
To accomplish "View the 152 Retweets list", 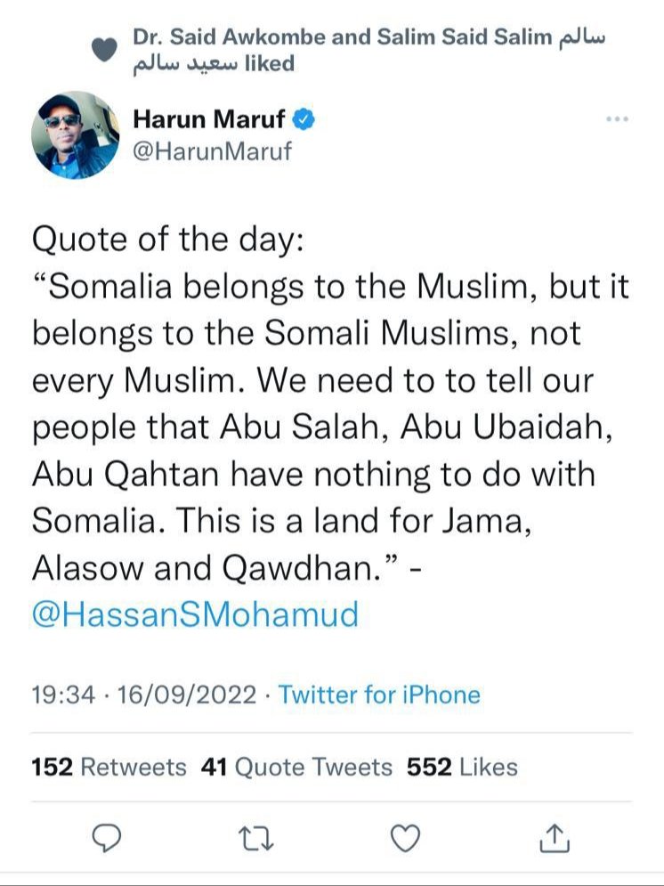I will [x=109, y=767].
